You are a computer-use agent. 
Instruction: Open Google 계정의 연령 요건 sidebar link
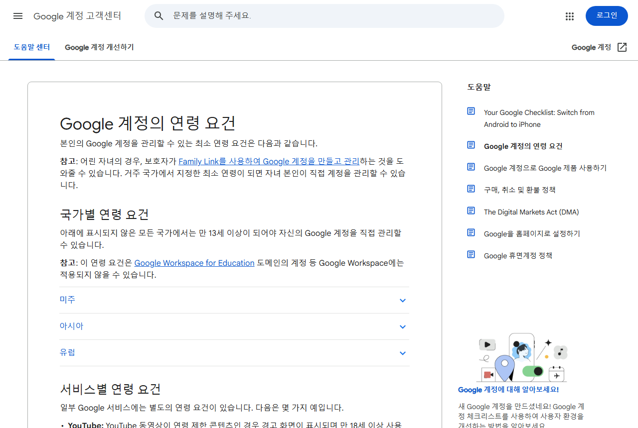(x=523, y=146)
